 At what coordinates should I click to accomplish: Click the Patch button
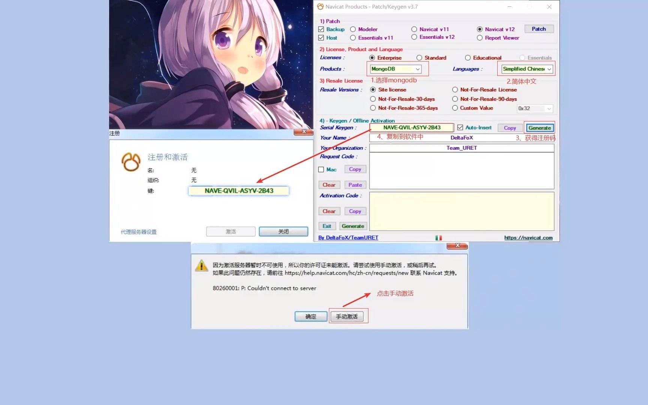538,28
